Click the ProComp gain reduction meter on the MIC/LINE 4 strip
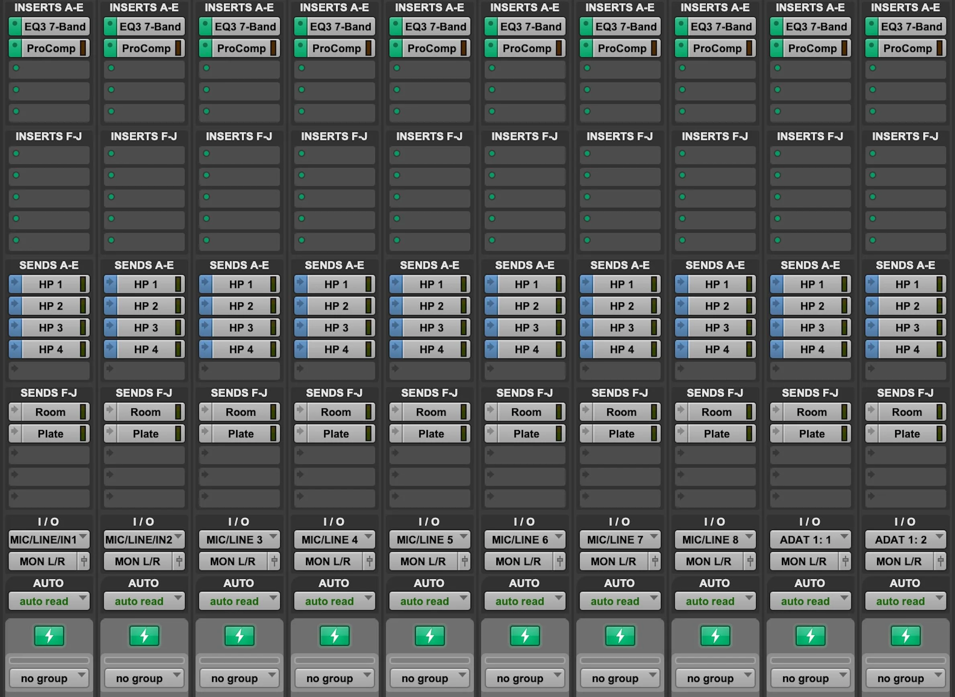 click(368, 48)
